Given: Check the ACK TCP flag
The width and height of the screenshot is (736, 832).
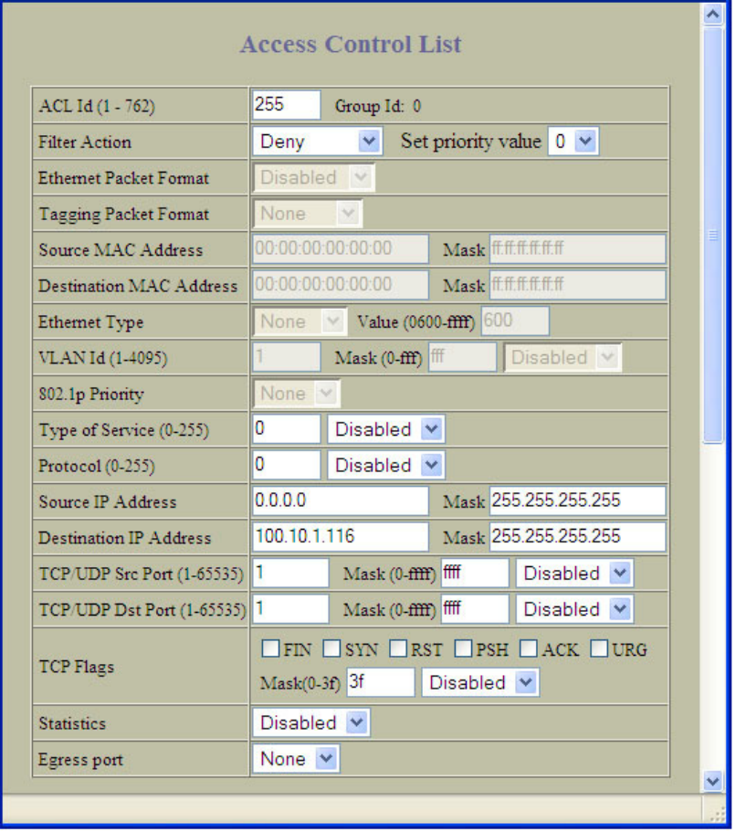Looking at the screenshot, I should tap(529, 648).
